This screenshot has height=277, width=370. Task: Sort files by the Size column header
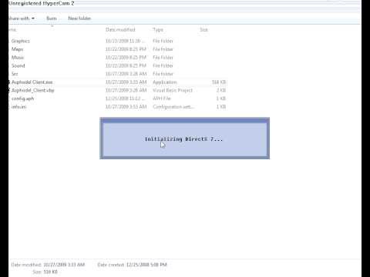[203, 30]
